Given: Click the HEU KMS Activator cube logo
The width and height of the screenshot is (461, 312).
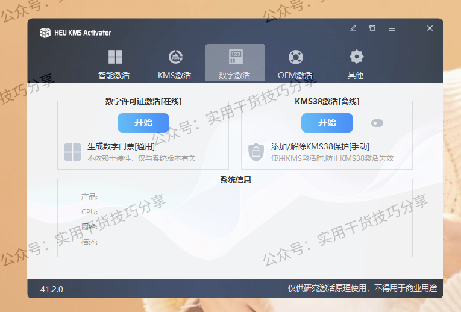Looking at the screenshot, I should coord(45,33).
